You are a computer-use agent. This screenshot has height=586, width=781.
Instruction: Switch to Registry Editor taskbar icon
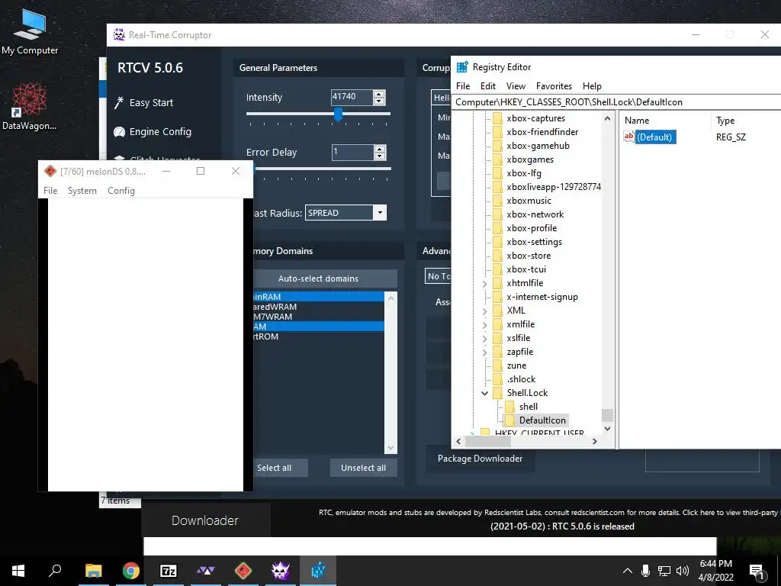click(318, 571)
